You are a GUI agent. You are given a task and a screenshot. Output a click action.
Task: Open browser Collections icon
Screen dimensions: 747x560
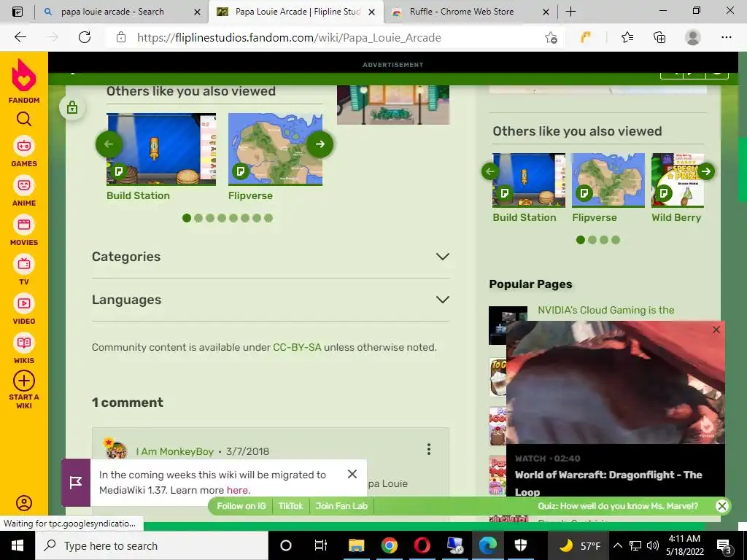click(x=659, y=37)
